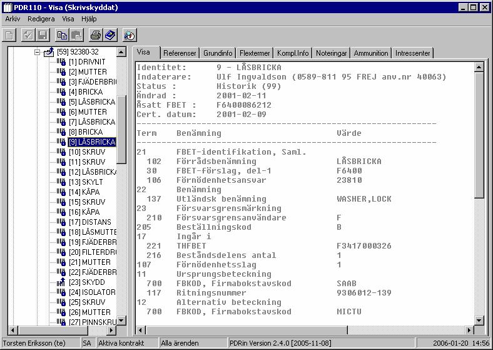Viewport: 493px width, 350px height.
Task: Click the part icon beside [13] SKYLT
Action: [61, 182]
